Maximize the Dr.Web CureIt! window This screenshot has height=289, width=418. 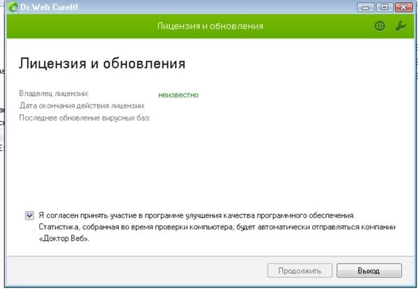[385, 7]
